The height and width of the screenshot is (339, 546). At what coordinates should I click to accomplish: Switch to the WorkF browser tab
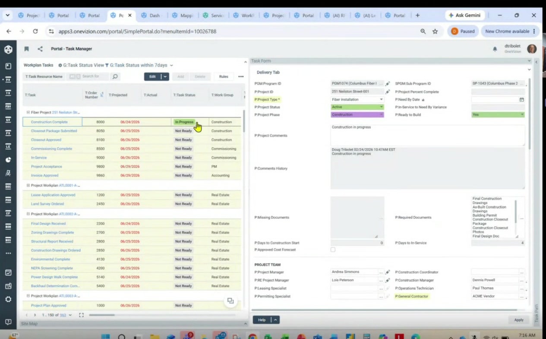243,15
